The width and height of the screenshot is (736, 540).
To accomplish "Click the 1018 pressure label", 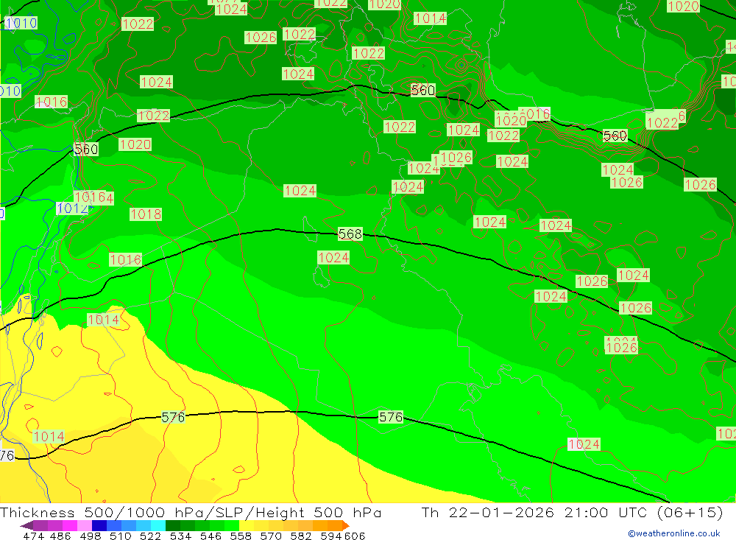I will coord(146,214).
